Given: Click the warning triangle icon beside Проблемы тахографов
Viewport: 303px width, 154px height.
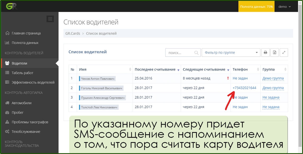Looking at the screenshot, I should click(7, 122).
